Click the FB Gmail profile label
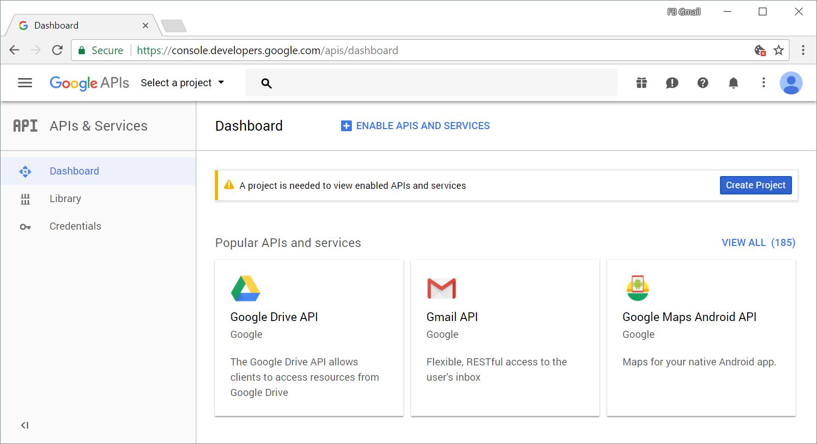This screenshot has width=817, height=444. point(684,12)
